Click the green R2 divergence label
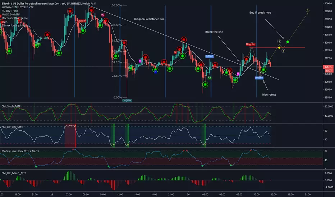 209,78
